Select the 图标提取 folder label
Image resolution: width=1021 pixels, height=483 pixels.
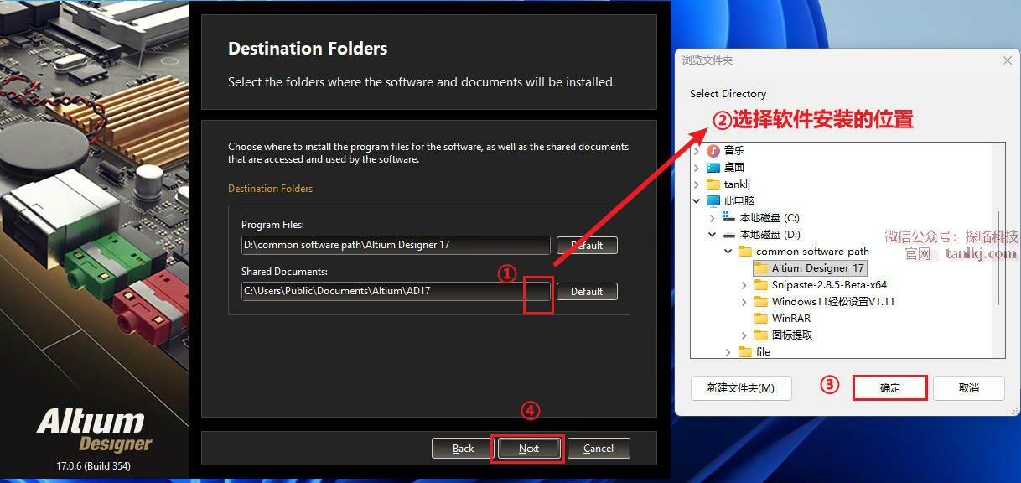tap(792, 335)
